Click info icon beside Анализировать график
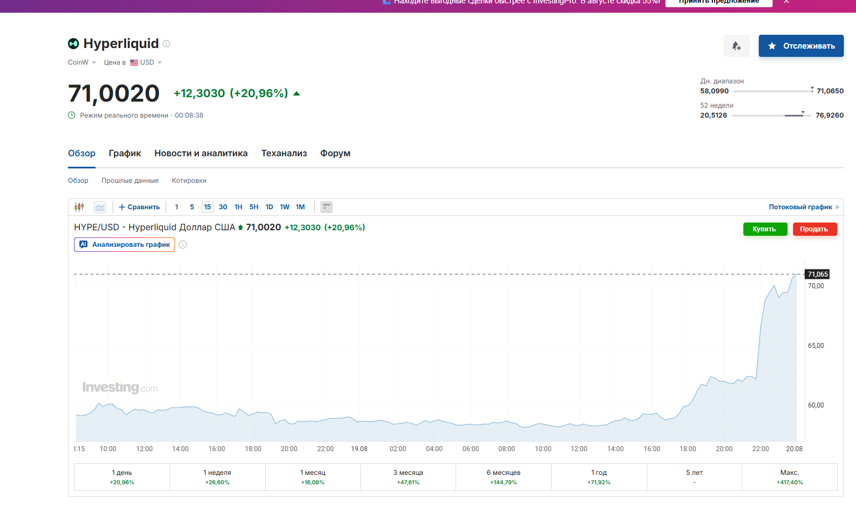Image resolution: width=856 pixels, height=508 pixels. (x=183, y=245)
